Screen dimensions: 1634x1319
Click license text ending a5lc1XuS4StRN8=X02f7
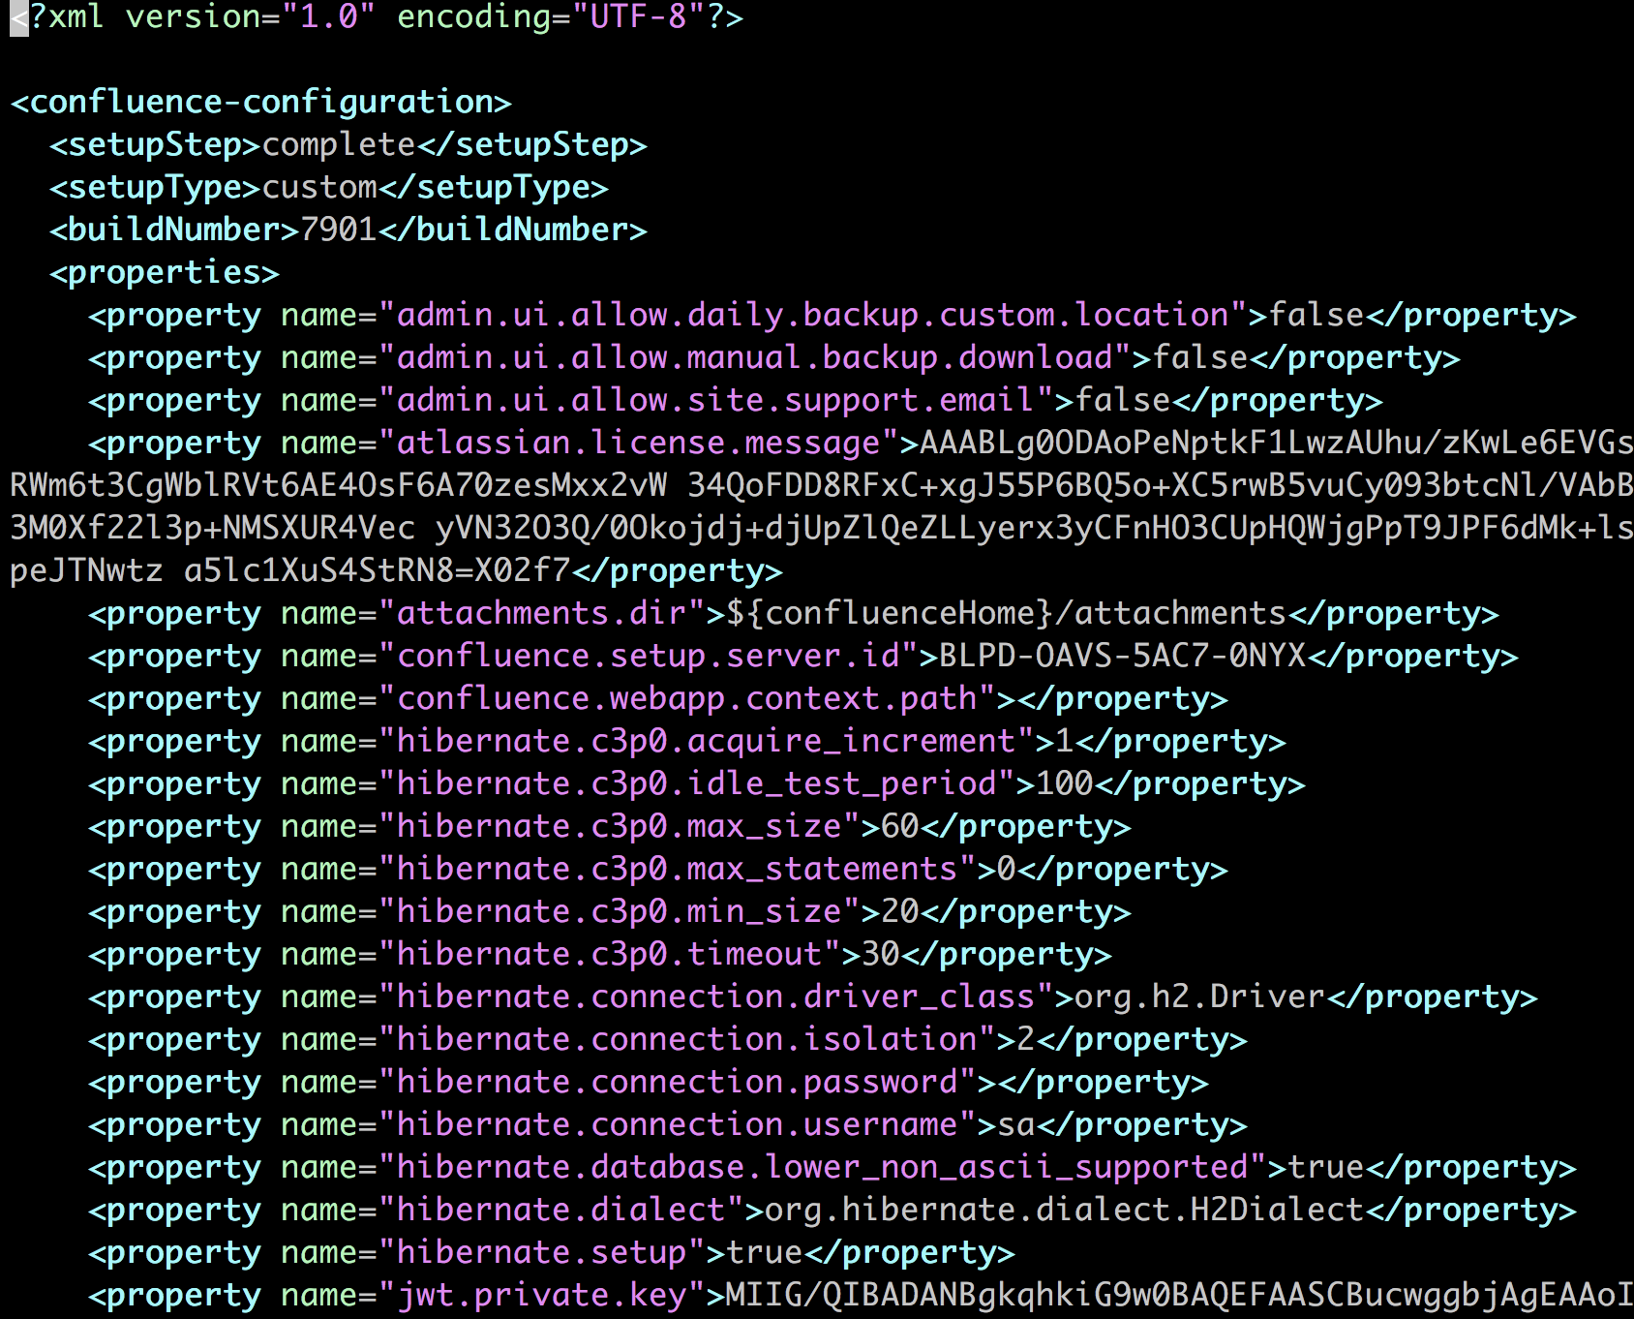[x=378, y=570]
